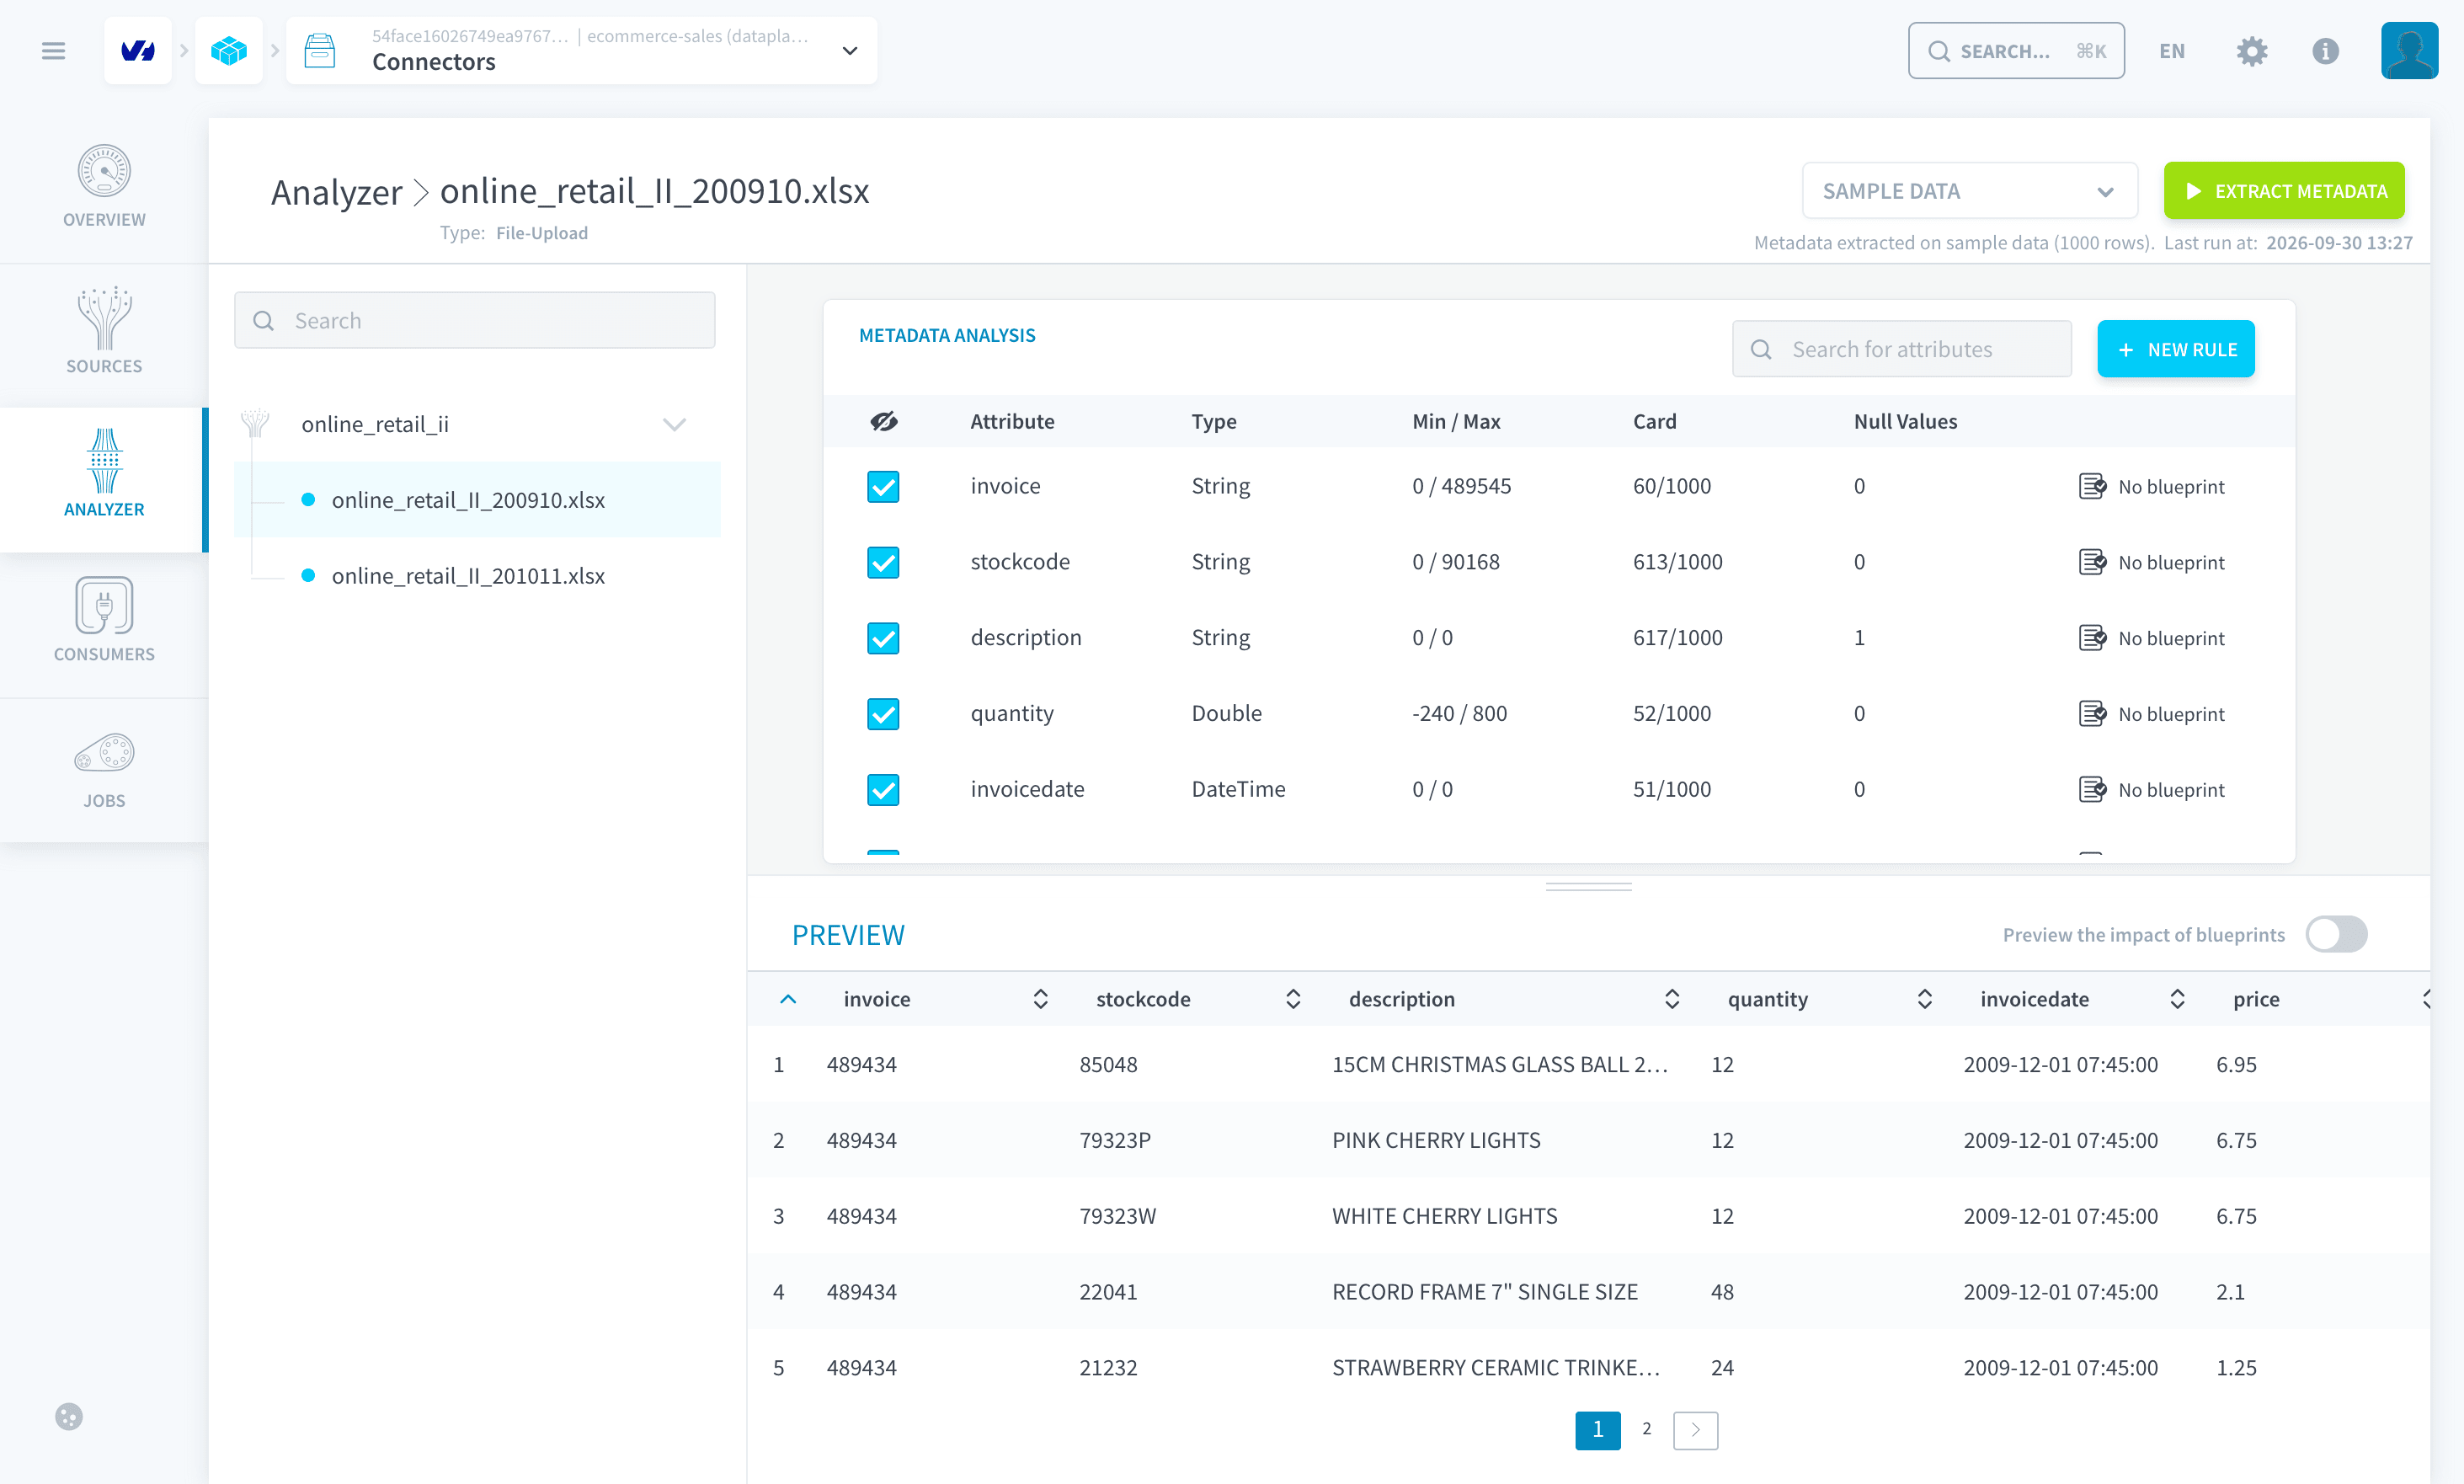
Task: Sort preview by invoice column arrows
Action: [1041, 999]
